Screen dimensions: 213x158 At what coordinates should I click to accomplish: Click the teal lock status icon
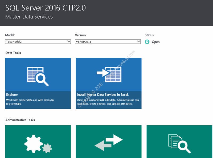point(147,42)
